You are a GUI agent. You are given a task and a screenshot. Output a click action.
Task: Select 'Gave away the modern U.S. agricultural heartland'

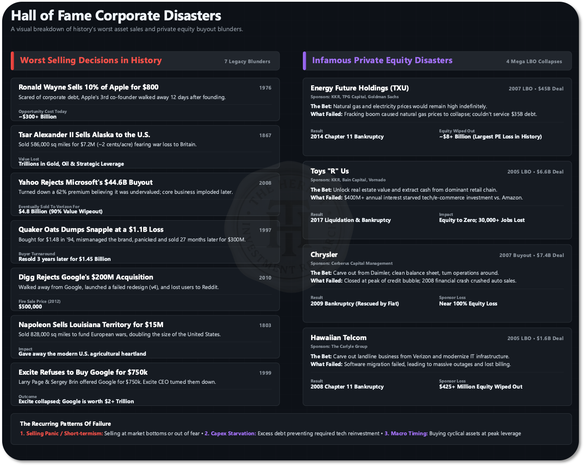click(82, 354)
